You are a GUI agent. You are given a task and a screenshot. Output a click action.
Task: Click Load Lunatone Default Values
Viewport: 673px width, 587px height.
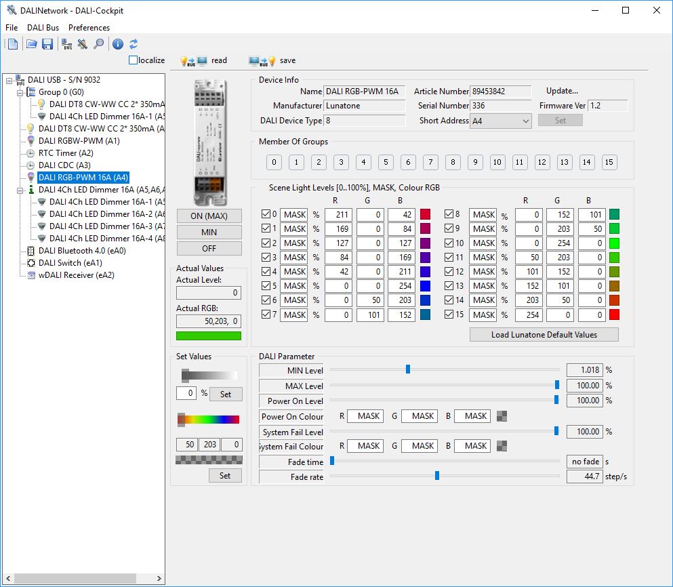(544, 334)
